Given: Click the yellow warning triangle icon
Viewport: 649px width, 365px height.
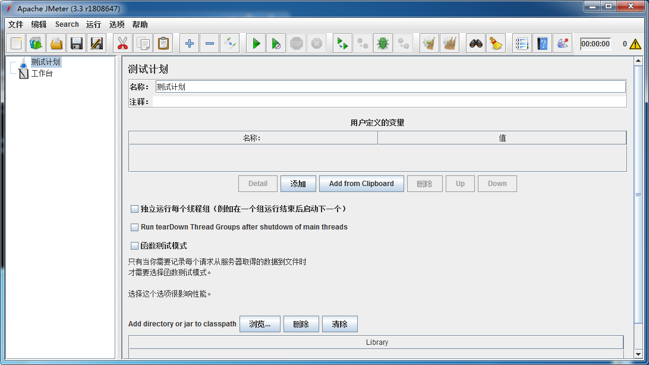Looking at the screenshot, I should click(635, 44).
